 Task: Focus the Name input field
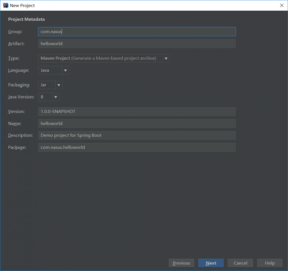click(x=137, y=124)
